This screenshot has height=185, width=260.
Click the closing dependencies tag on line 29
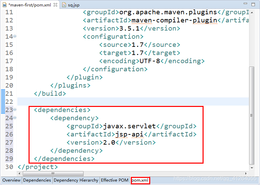tap(64, 159)
